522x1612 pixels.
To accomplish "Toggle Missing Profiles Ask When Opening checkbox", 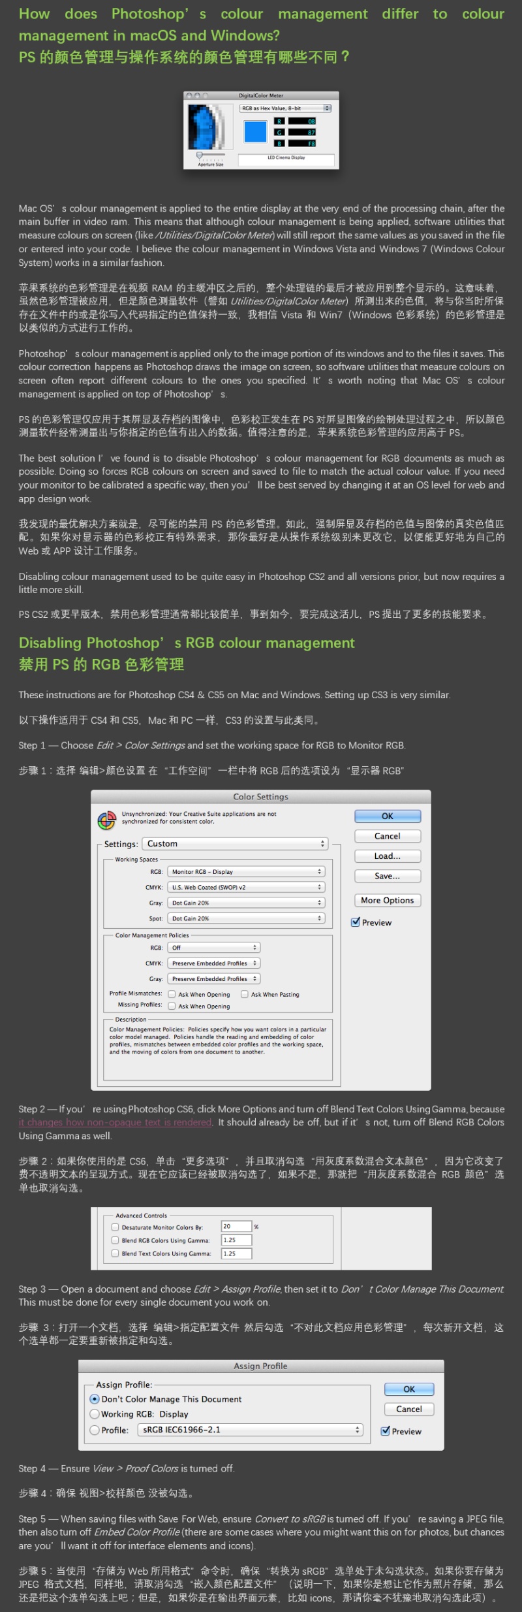I will [172, 1006].
